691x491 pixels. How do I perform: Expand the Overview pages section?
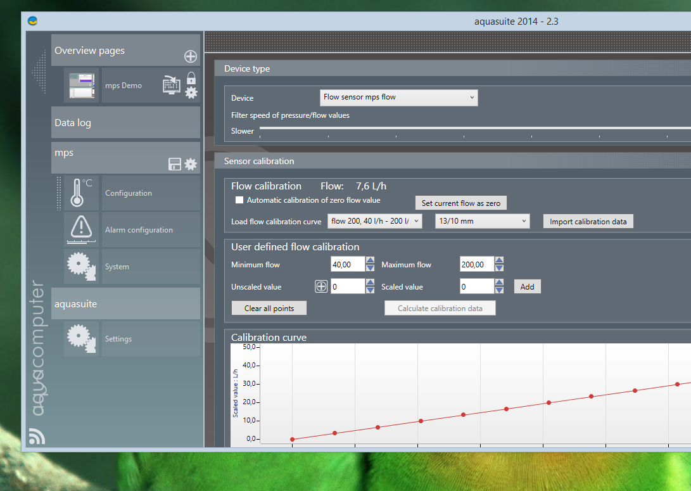click(125, 50)
